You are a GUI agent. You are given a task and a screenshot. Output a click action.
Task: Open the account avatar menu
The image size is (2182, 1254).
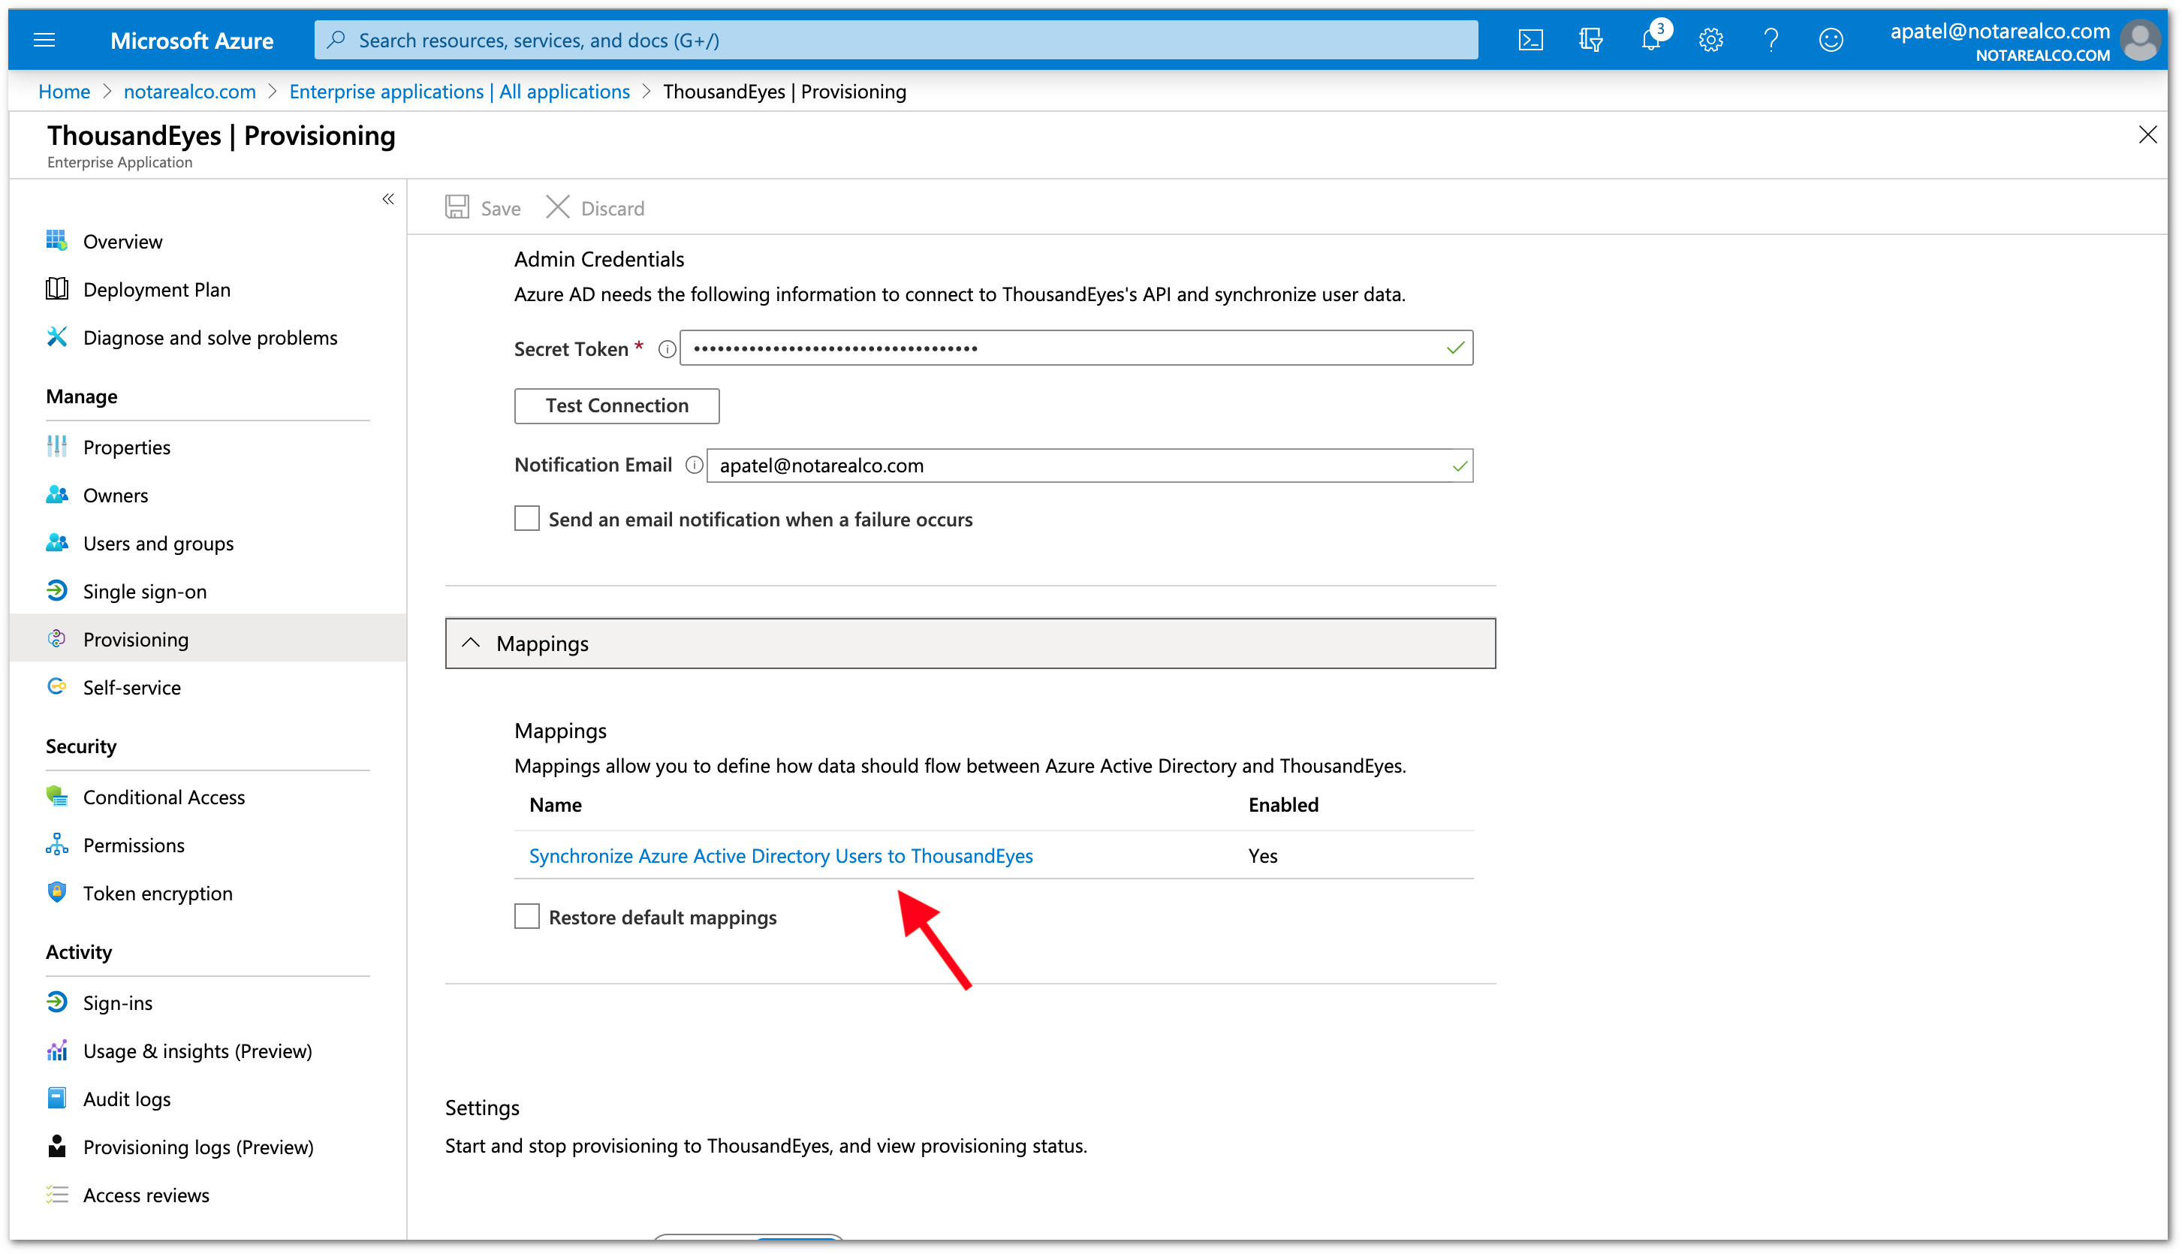coord(2139,41)
